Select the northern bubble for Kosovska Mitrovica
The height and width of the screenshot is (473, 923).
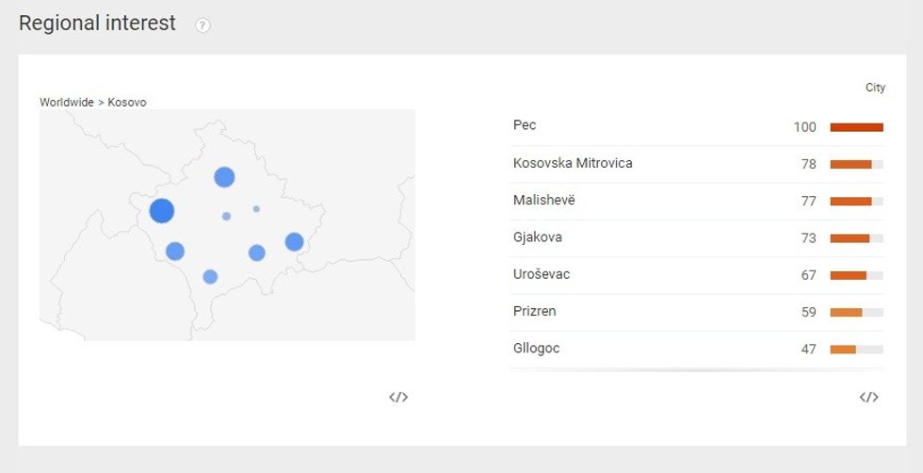tap(224, 177)
